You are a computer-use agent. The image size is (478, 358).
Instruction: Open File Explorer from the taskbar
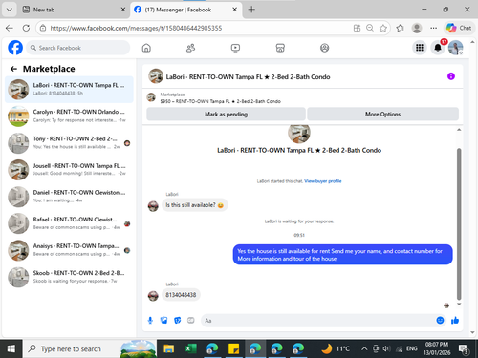pos(169,348)
